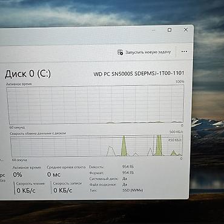
Task: Click the disk type value 'SSD (NVMe)'
Action: [x=133, y=190]
